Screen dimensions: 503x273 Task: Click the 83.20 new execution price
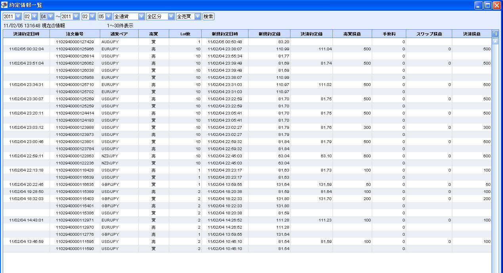[x=284, y=42]
